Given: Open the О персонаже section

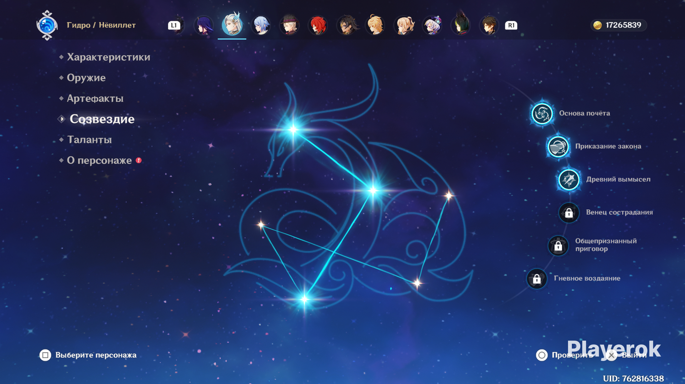Looking at the screenshot, I should click(99, 161).
